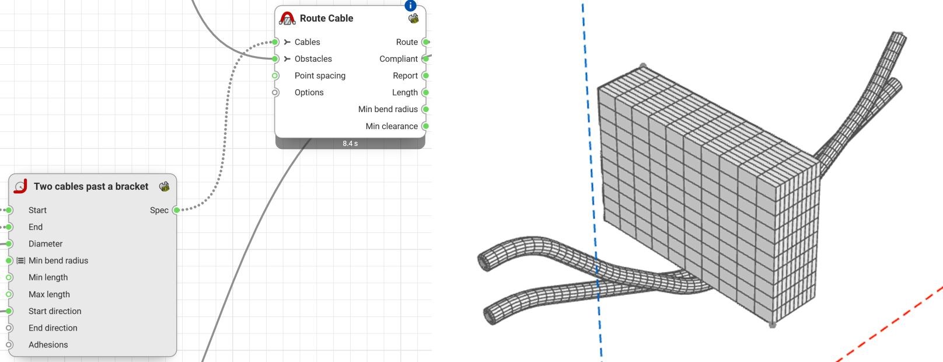The height and width of the screenshot is (362, 943).
Task: Click the Two cables past a bracket title
Action: pyautogui.click(x=91, y=186)
